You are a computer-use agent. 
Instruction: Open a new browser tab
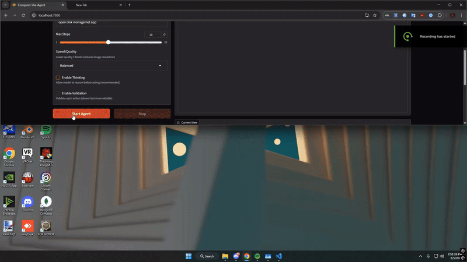tap(129, 5)
